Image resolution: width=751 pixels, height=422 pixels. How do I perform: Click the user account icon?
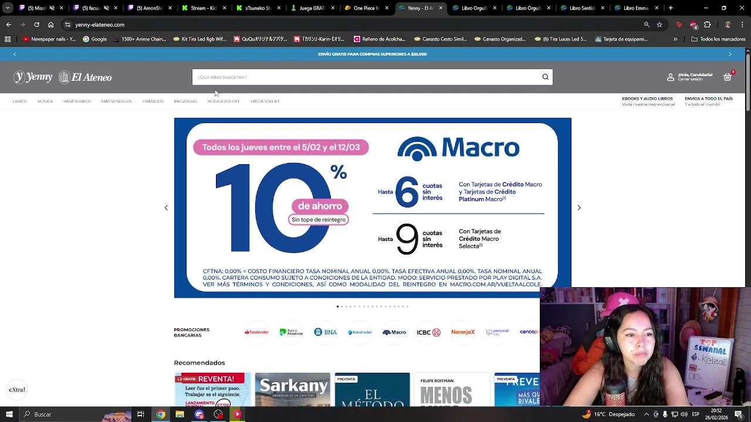point(671,77)
